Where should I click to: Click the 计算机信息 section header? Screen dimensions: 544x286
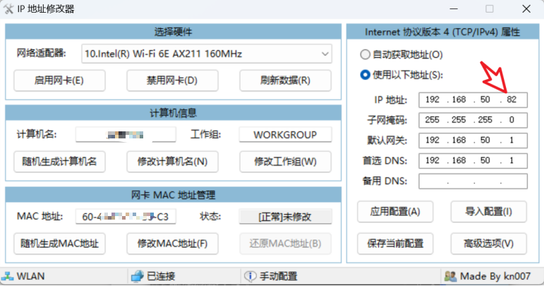click(x=173, y=113)
